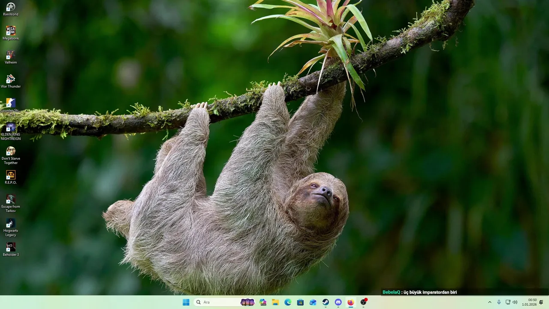Click the Beholder 3 desktop icon
The image size is (549, 309).
(11, 249)
